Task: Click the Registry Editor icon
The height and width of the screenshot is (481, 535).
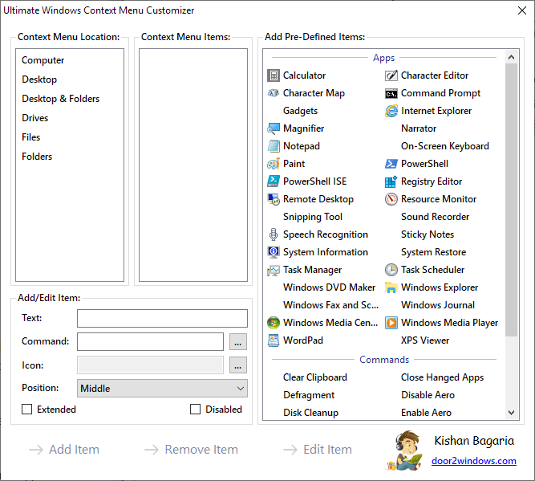Action: tap(391, 181)
